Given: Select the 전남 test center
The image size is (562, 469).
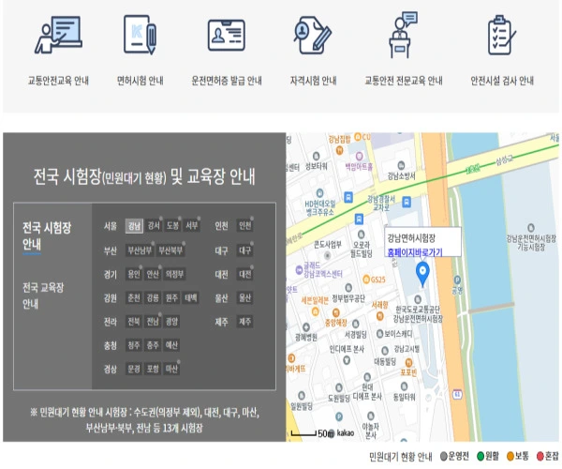Looking at the screenshot, I should pos(153,321).
